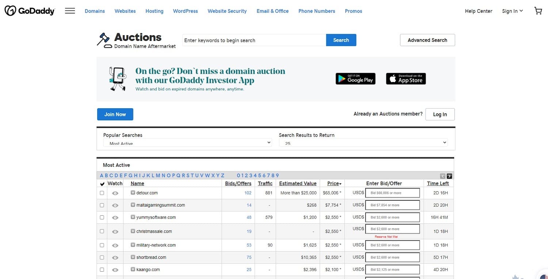Select the Email & Office menu
Viewport: 548px width, 279px height.
(x=273, y=11)
